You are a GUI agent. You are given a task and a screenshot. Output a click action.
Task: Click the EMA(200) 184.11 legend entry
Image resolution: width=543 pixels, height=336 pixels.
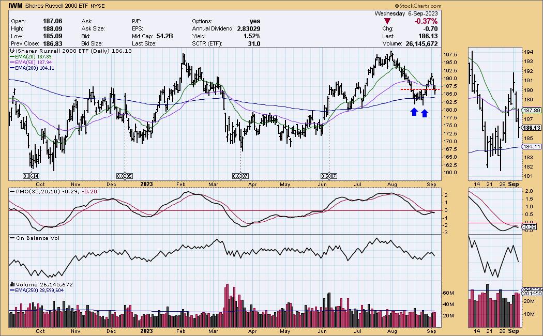(32, 68)
